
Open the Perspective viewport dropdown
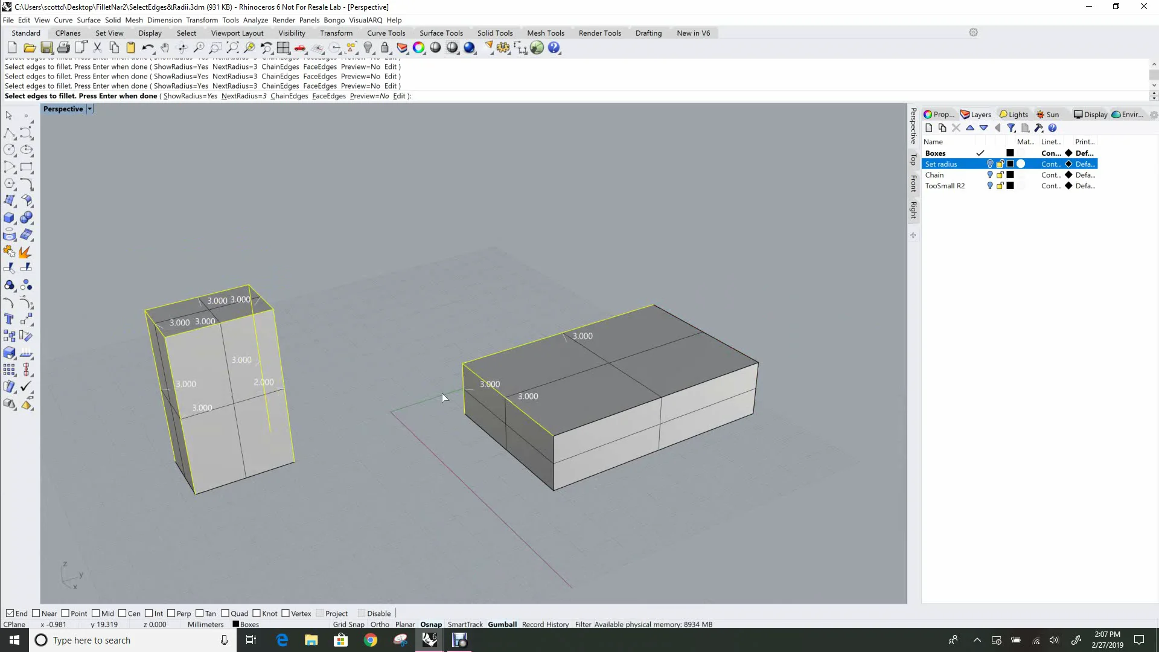tap(89, 109)
